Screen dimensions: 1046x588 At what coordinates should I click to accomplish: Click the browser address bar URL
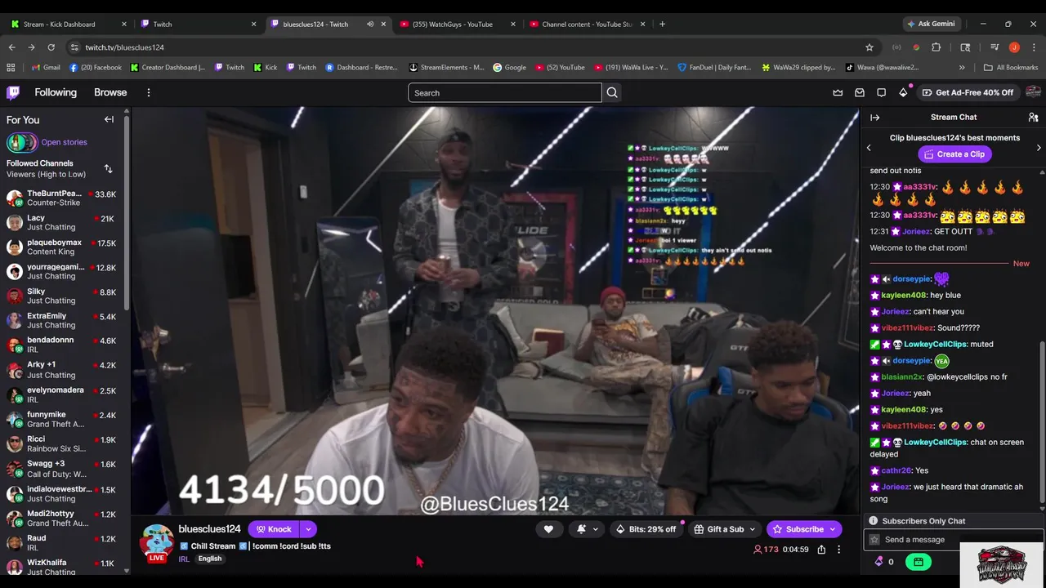pyautogui.click(x=124, y=47)
